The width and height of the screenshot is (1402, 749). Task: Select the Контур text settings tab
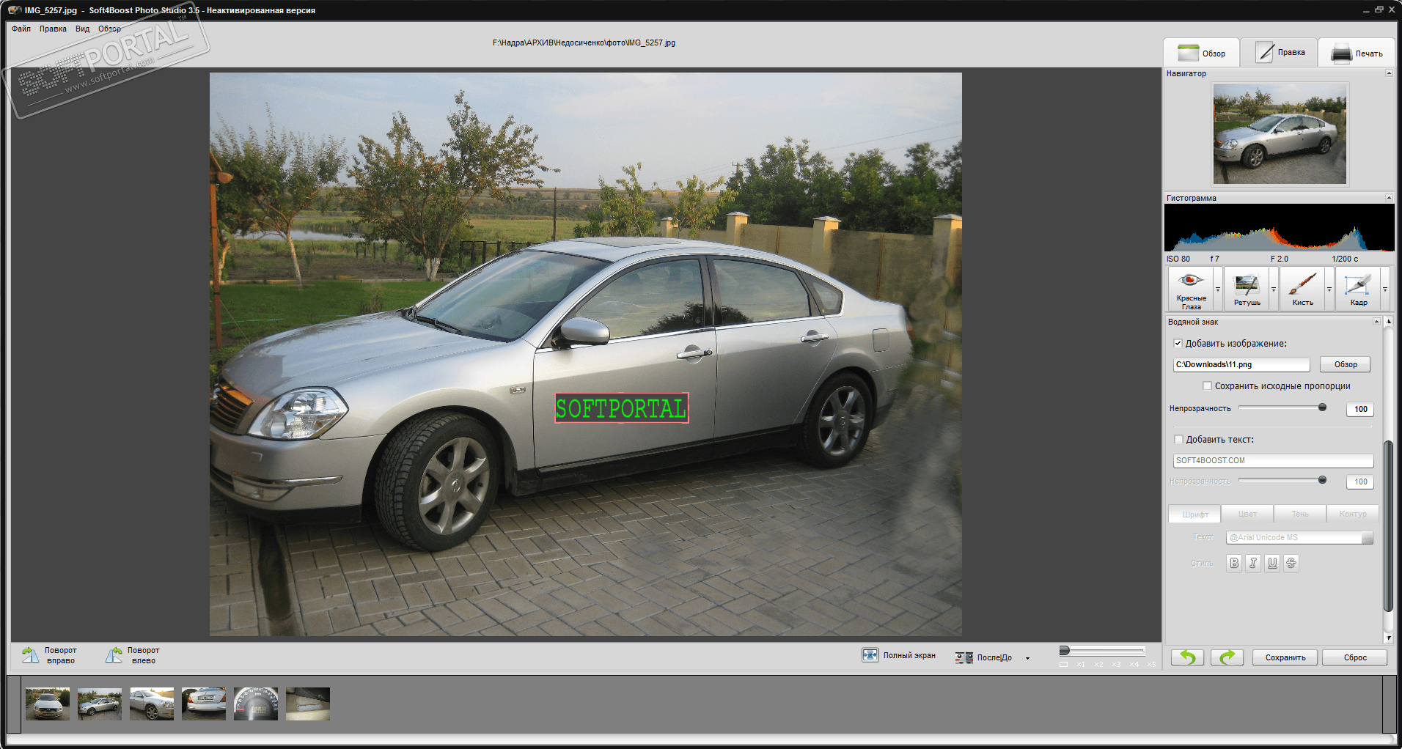[1353, 514]
